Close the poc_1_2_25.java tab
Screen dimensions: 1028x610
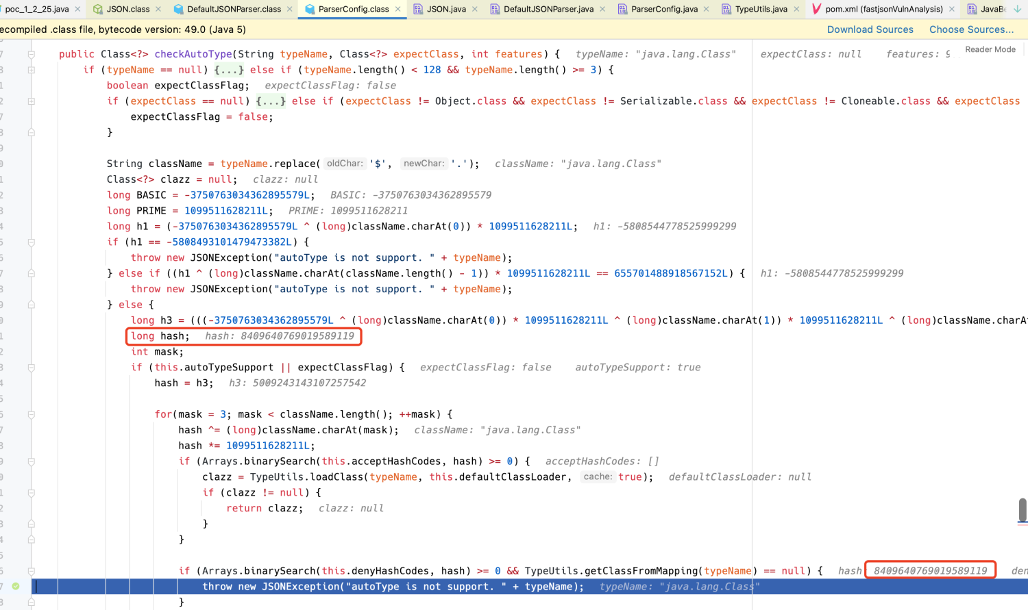coord(77,9)
